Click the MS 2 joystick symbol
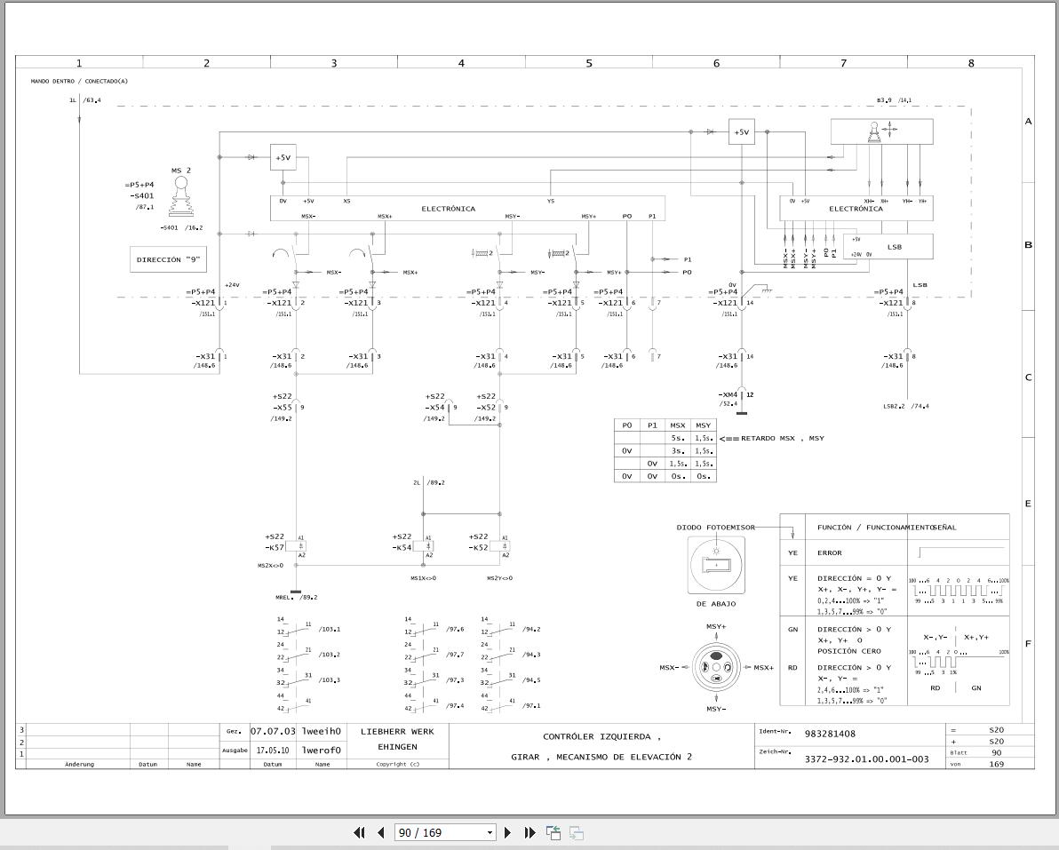 click(179, 198)
